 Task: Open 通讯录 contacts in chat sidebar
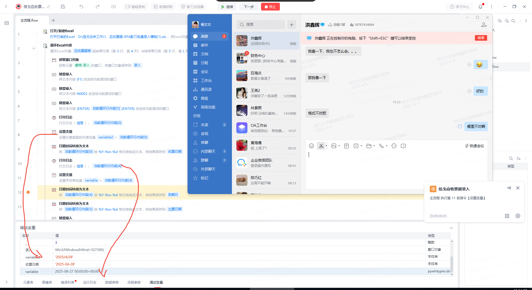pos(210,89)
